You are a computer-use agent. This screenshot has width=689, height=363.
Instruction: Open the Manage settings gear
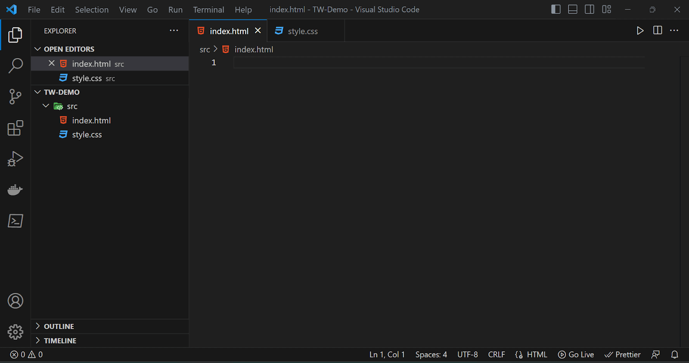(x=15, y=332)
